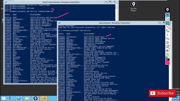Click 'Status' column header in front window
Viewport: 180px width, 101px height.
(61, 34)
